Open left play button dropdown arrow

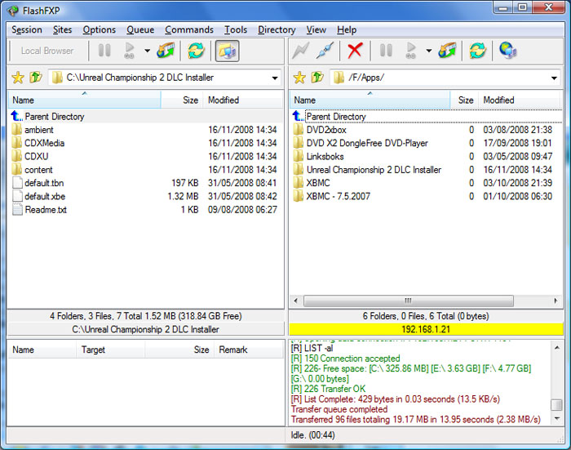[x=147, y=51]
